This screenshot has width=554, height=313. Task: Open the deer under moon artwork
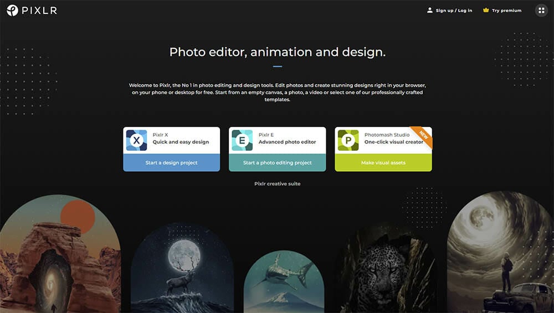coord(182,268)
